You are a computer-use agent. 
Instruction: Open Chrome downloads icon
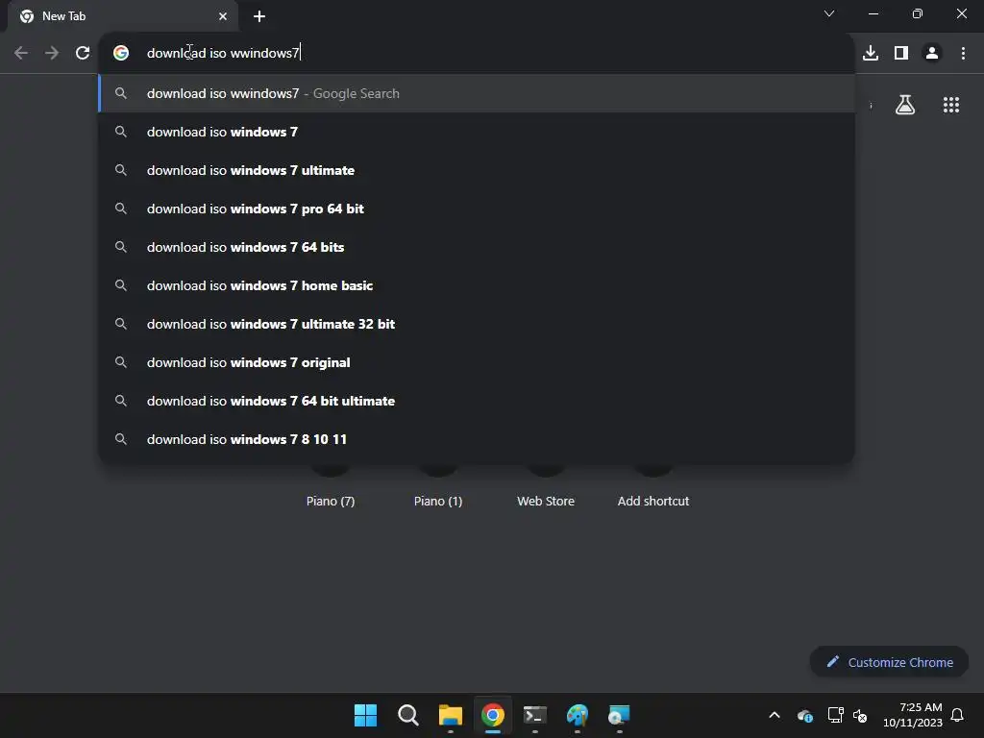coord(871,53)
